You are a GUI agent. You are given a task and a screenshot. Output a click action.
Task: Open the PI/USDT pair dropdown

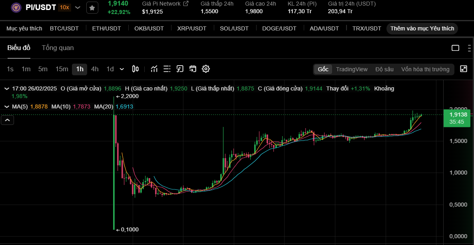tap(77, 7)
